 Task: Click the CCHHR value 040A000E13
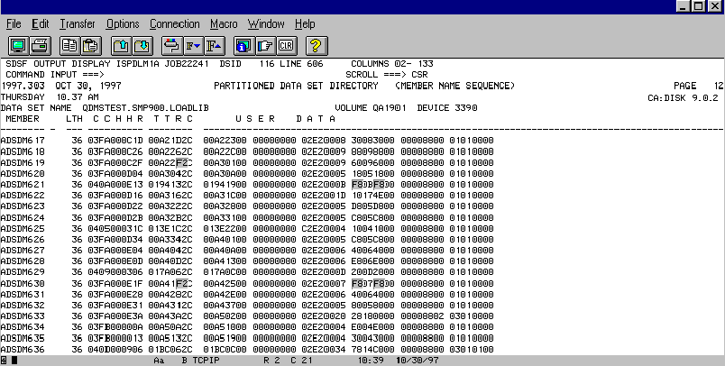(x=115, y=185)
